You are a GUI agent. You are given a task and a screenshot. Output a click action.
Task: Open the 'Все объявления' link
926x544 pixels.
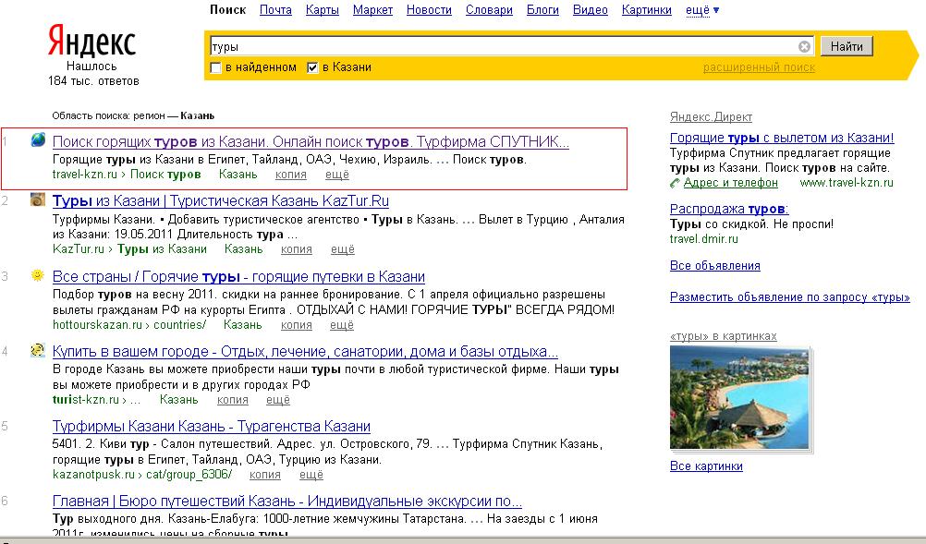[714, 266]
